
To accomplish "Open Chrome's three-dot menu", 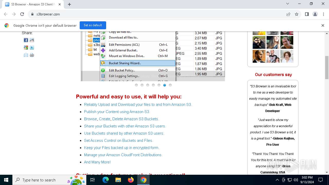I will [323, 14].
